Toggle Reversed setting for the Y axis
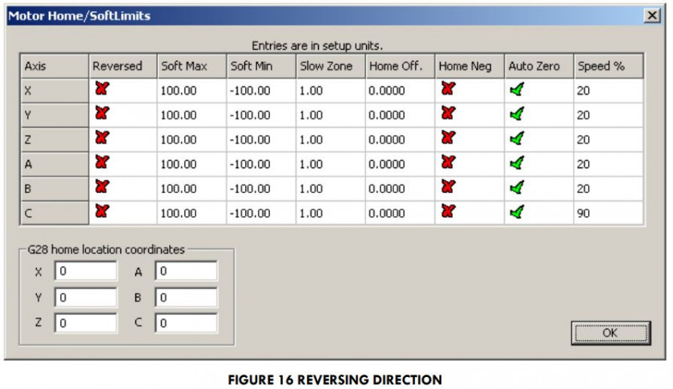Viewport: 673px width, 389px height. click(101, 114)
